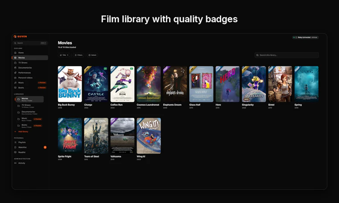The height and width of the screenshot is (203, 339).
Task: Open the Elephants Dream poster
Action: tap(175, 84)
